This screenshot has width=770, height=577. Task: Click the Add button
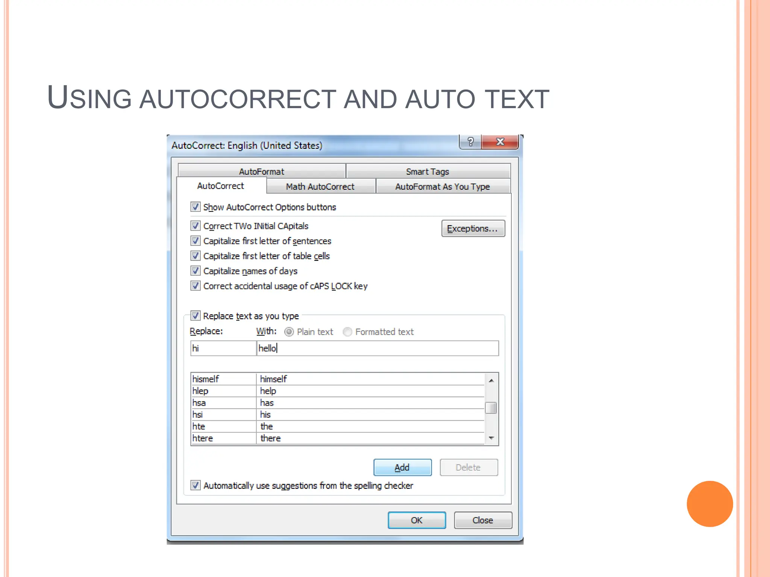pos(402,467)
